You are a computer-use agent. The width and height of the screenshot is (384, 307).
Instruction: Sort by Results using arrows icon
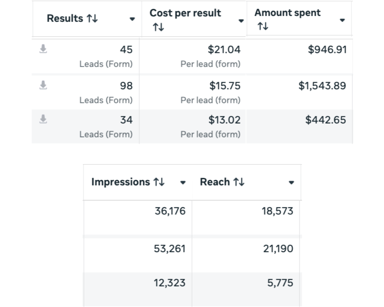point(92,18)
